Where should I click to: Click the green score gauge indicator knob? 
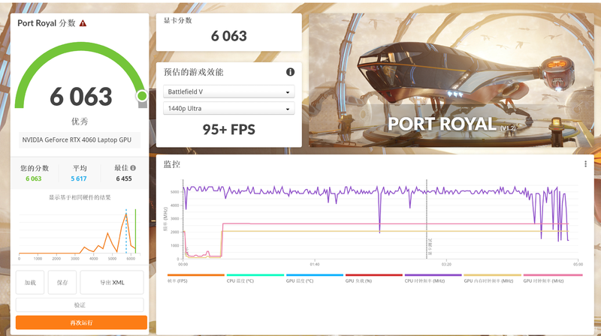(x=142, y=96)
